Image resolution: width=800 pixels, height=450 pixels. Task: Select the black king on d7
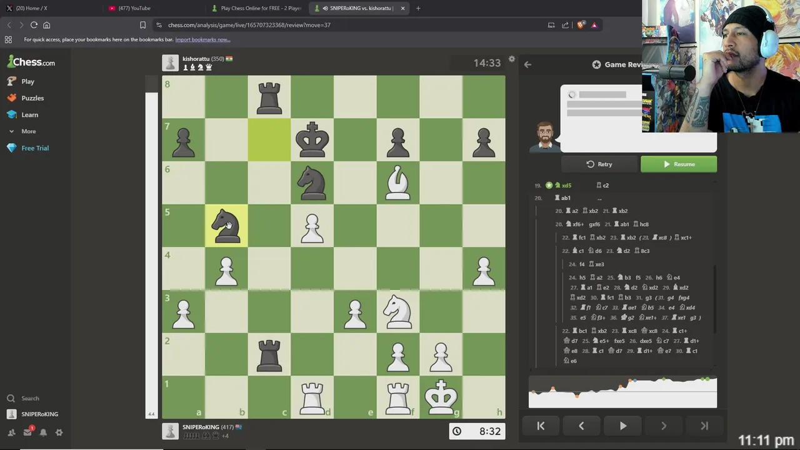tap(312, 140)
